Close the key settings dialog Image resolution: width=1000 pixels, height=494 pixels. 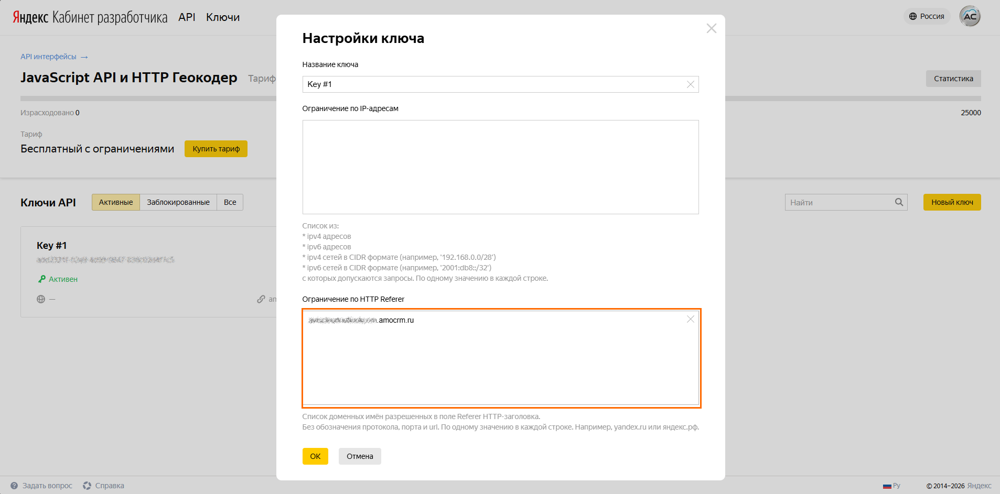click(x=711, y=28)
